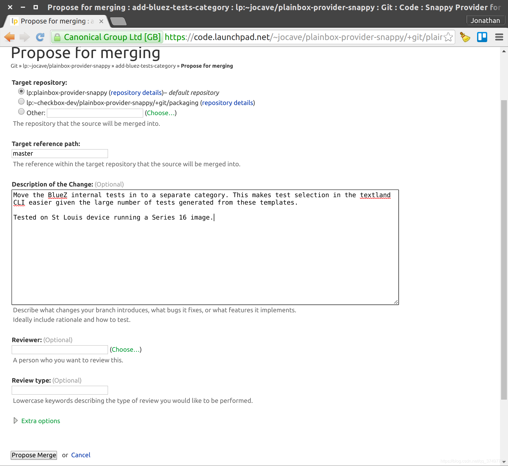This screenshot has width=508, height=466.
Task: Maximize the browser window
Action: (36, 7)
